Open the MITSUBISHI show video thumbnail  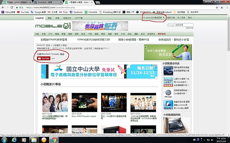pos(143,102)
